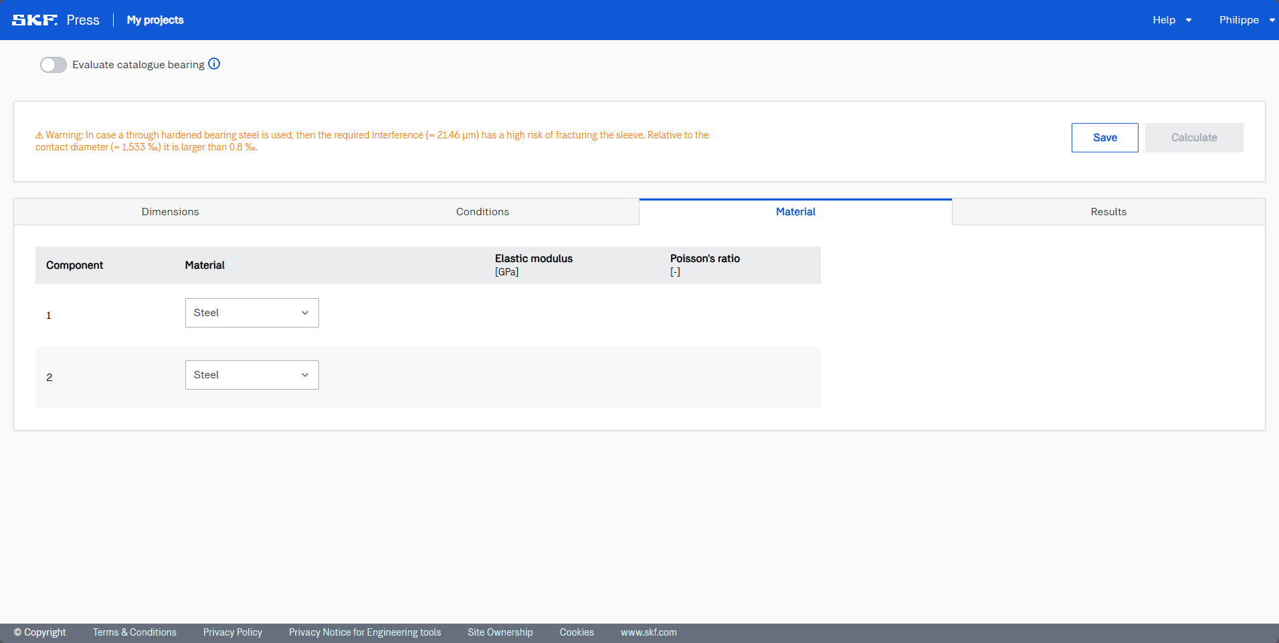Open the component 2 material dropdown

coord(252,375)
